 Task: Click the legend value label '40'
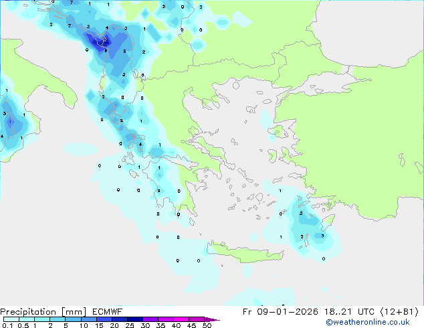click(x=176, y=325)
